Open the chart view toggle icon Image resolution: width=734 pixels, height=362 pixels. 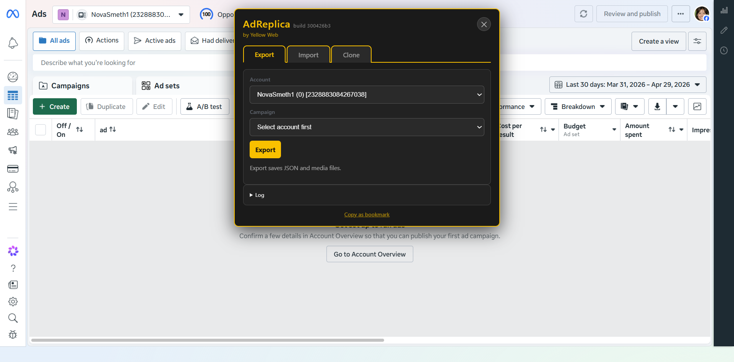point(697,107)
